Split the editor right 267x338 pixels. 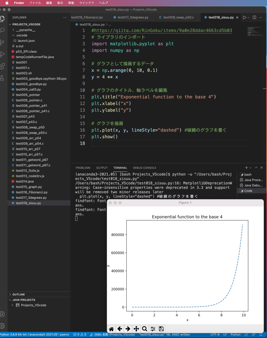(254, 17)
